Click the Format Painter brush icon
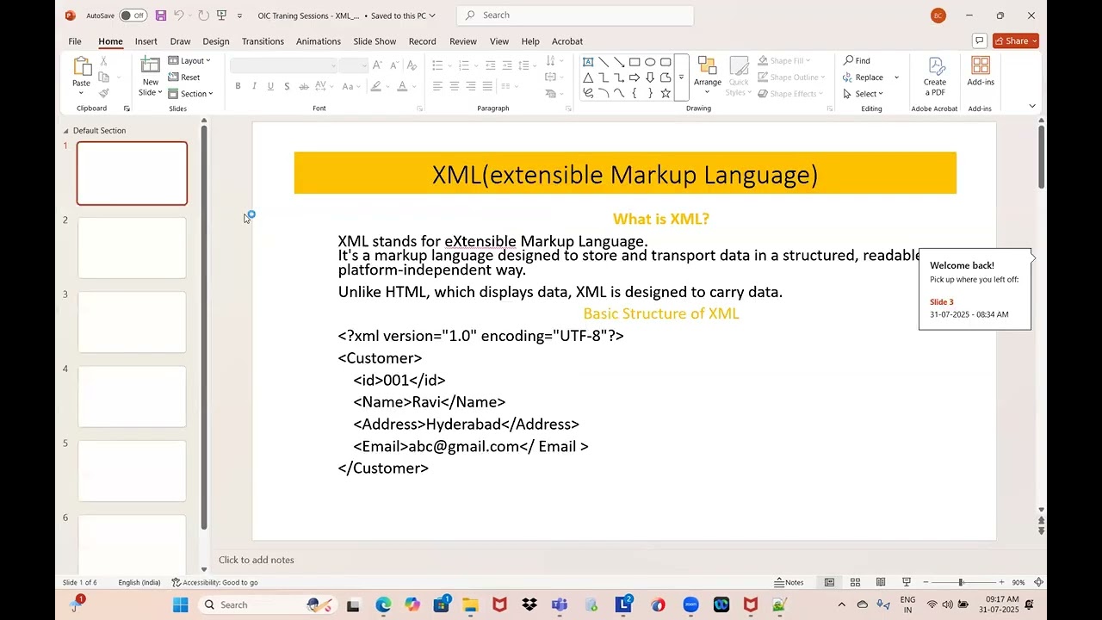Viewport: 1102px width, 620px height. coord(103,93)
